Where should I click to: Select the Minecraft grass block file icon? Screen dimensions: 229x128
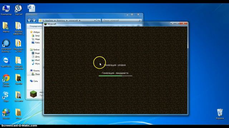[33, 94]
